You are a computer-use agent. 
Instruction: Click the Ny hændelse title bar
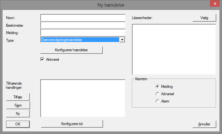[x=111, y=5]
